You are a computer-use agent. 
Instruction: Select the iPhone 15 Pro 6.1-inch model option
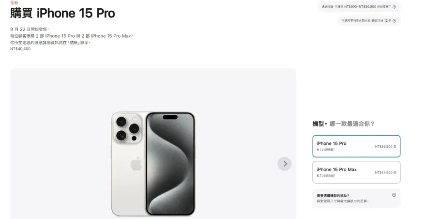tap(356, 146)
